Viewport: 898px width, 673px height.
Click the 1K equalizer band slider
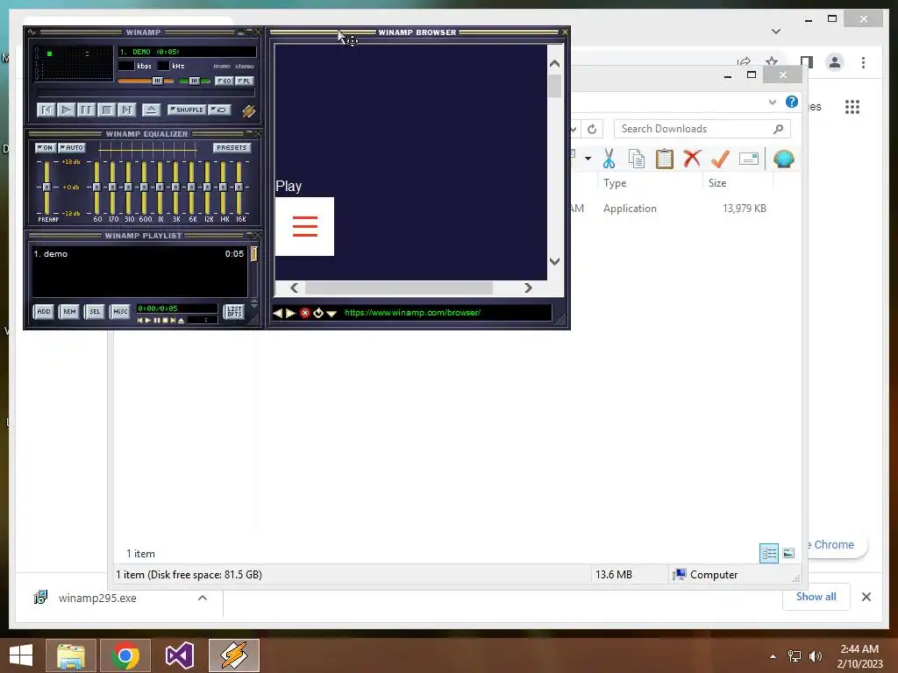pos(160,188)
